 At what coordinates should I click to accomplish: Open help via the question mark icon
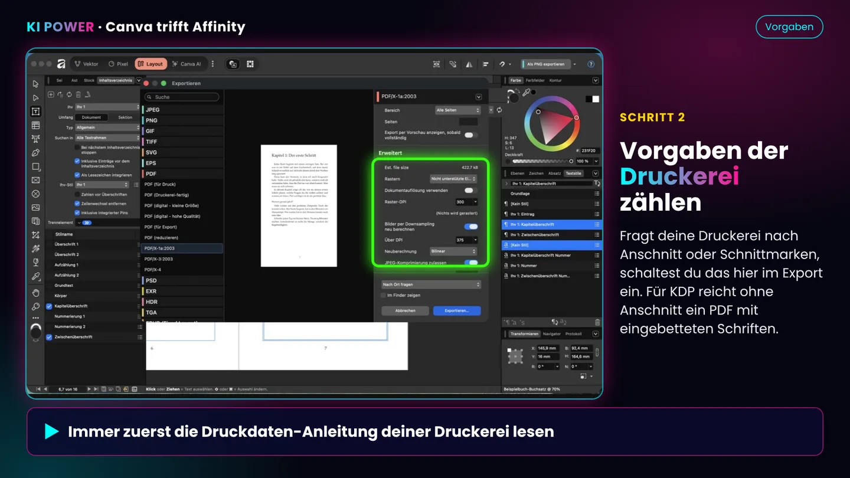click(x=591, y=64)
